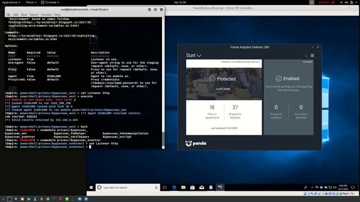Screen dimensions: 360x202
Task: Click 'bypassuac_tokenmanipulation' in terminal output
Action: [125, 134]
